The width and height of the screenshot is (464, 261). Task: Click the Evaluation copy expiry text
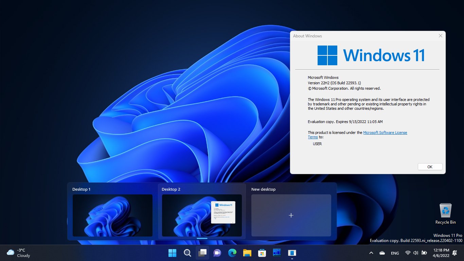(x=345, y=122)
